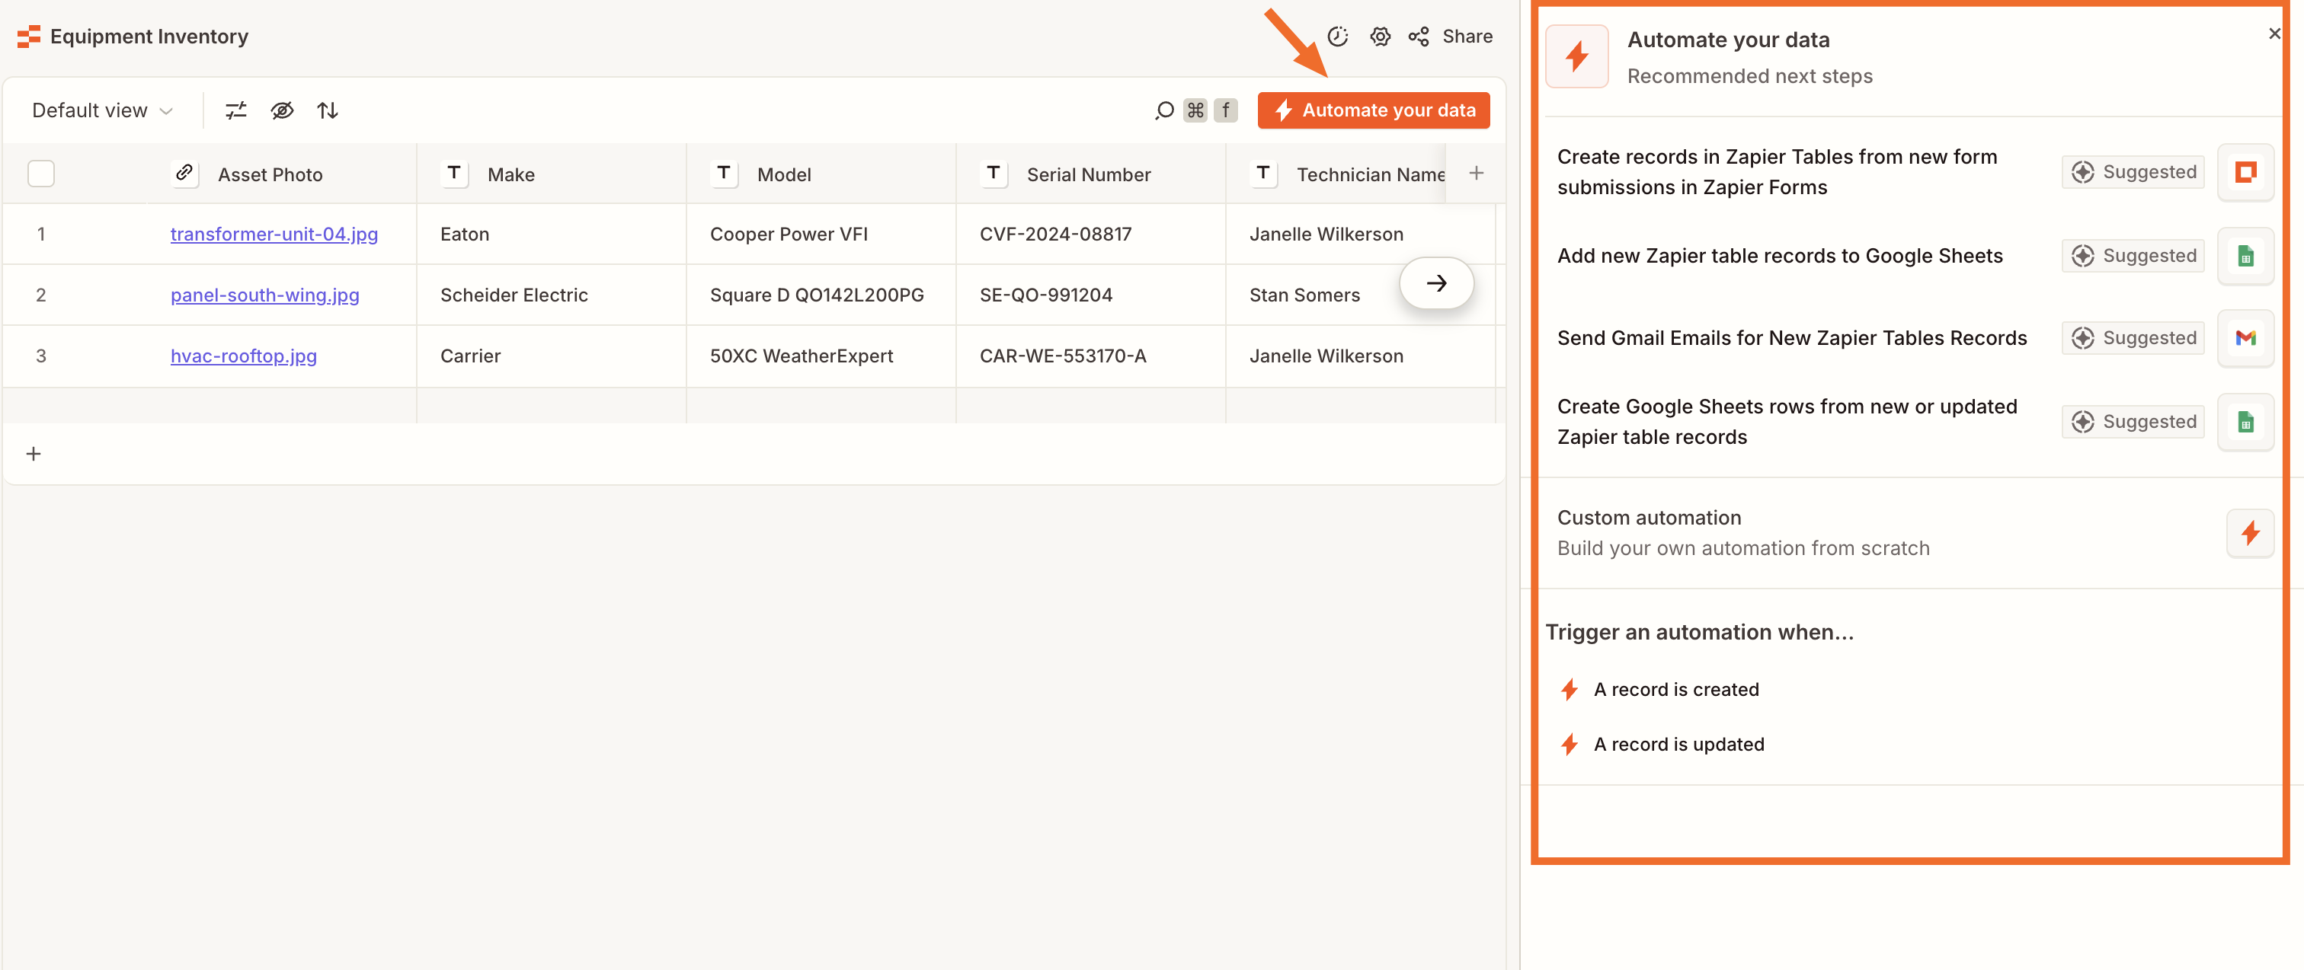This screenshot has height=970, width=2304.
Task: Click the Zapier Tables logo icon
Action: 29,37
